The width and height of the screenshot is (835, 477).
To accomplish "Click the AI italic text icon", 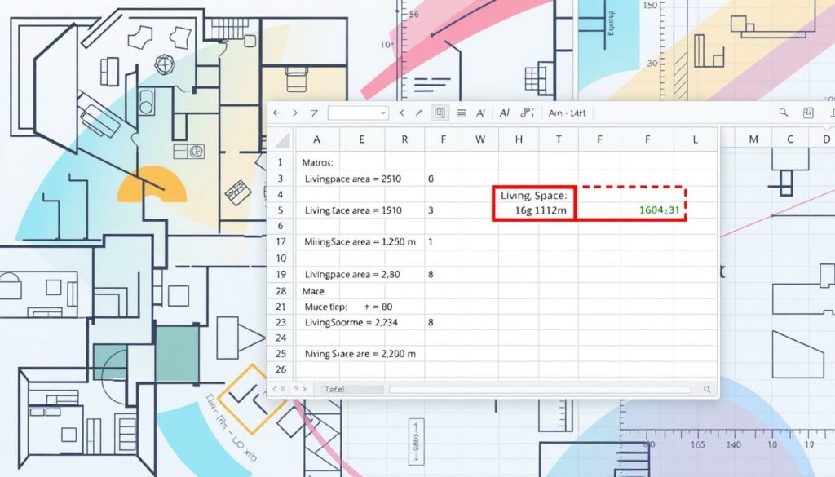I will pyautogui.click(x=504, y=113).
